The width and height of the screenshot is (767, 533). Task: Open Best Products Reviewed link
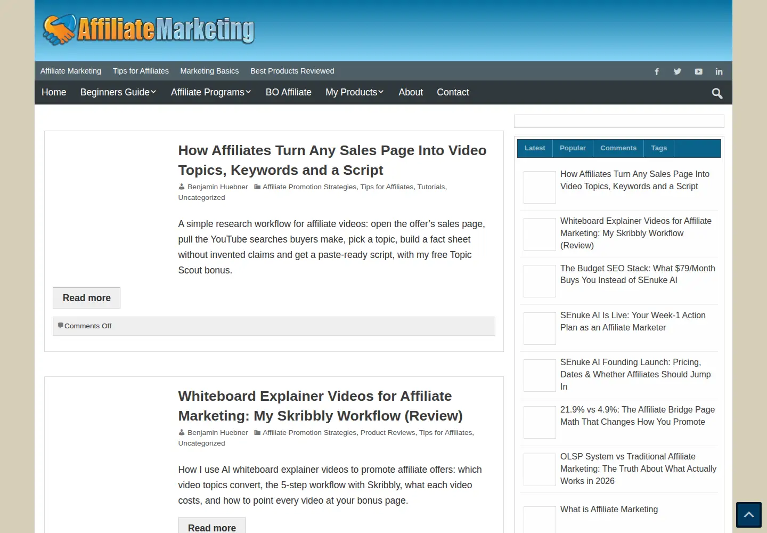click(x=292, y=71)
